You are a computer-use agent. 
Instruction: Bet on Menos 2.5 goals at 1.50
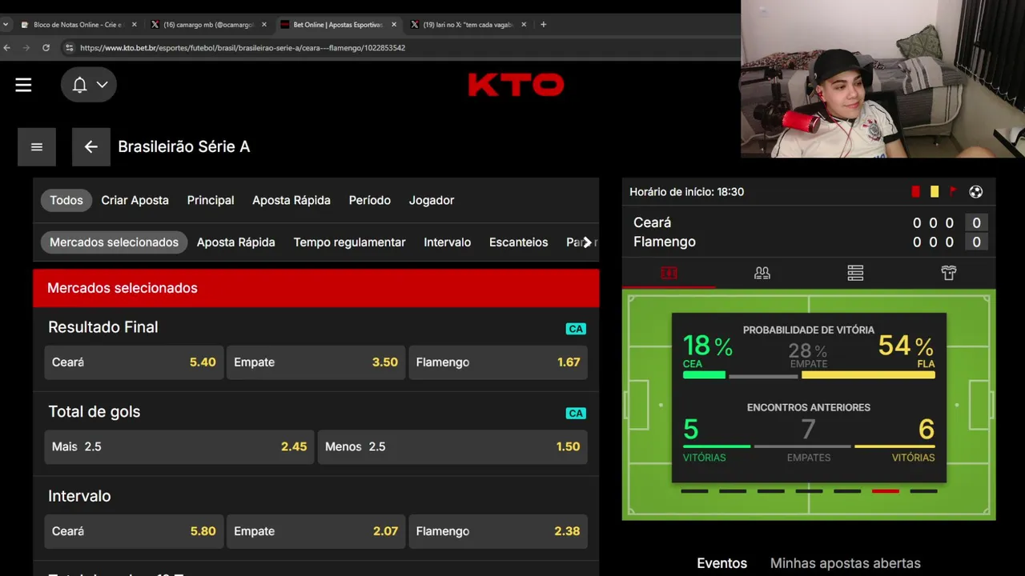point(452,446)
